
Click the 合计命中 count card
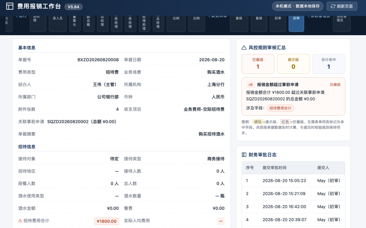pos(328,64)
